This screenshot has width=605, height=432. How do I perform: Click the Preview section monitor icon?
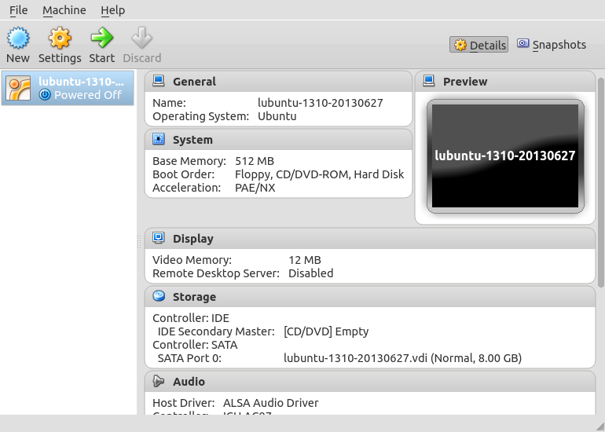pos(429,81)
